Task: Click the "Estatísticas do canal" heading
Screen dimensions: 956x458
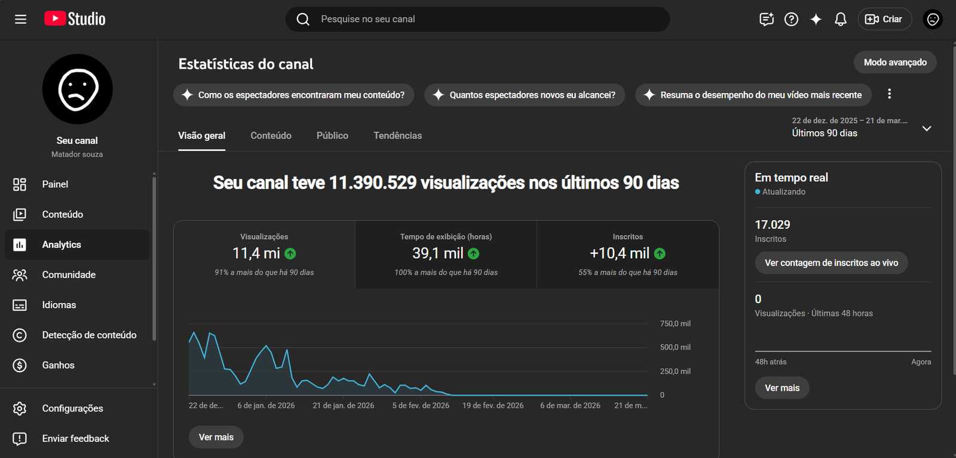Action: pos(246,64)
